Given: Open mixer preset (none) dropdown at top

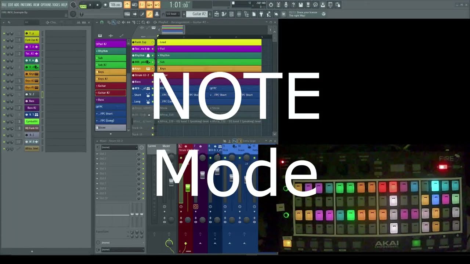Looking at the screenshot, I should tap(119, 147).
